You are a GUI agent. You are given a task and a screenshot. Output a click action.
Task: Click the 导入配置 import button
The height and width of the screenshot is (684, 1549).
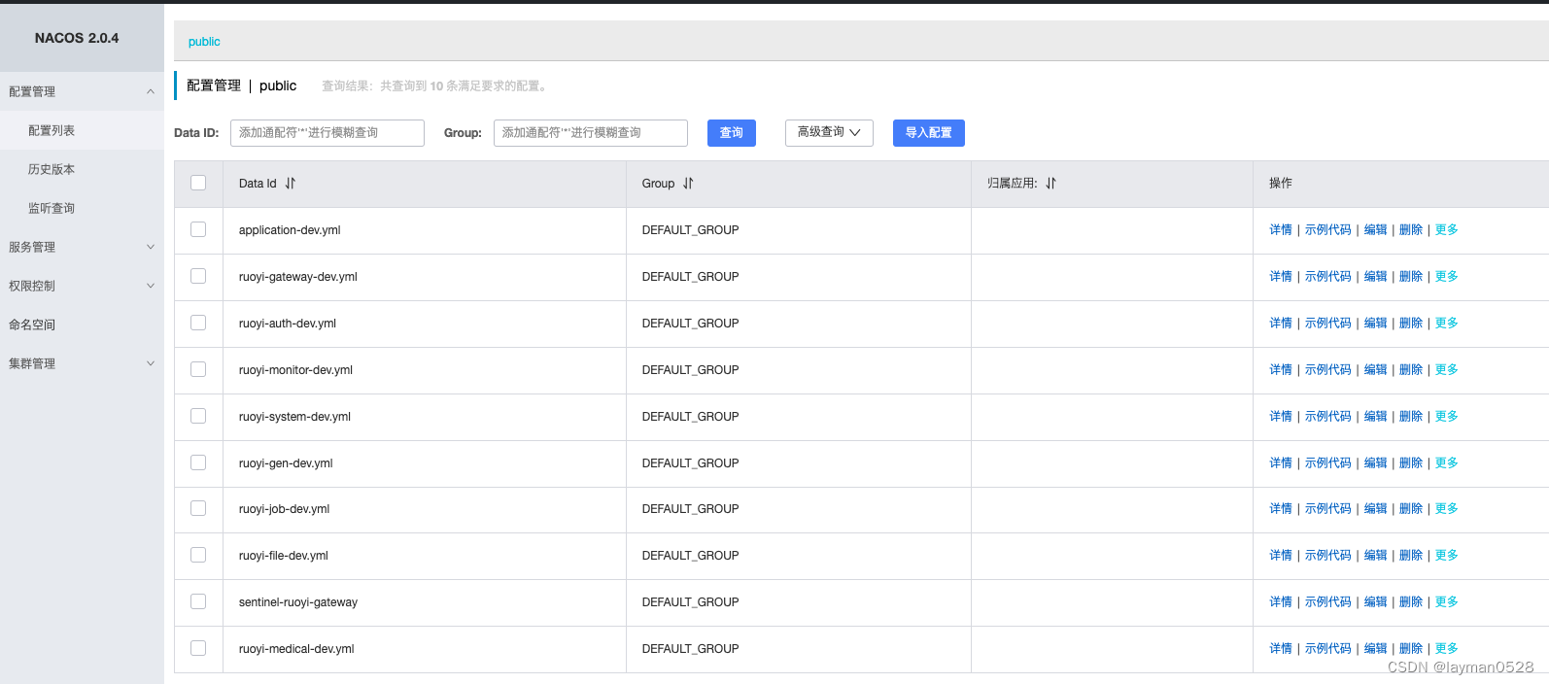click(929, 133)
